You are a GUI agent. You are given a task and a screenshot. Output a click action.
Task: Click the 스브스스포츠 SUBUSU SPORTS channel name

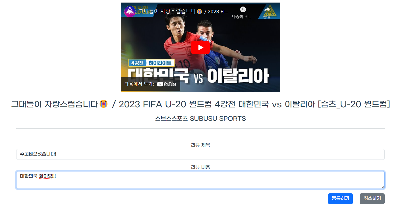click(x=200, y=119)
